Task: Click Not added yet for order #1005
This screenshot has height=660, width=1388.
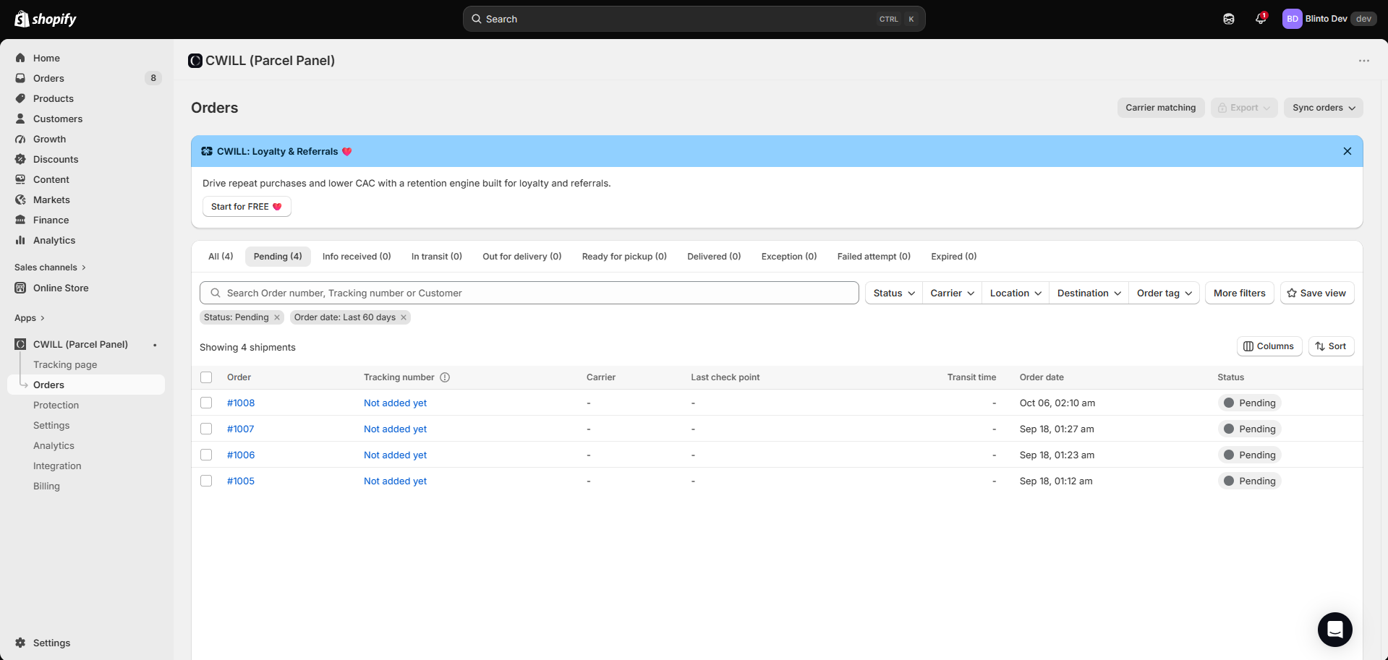Action: click(395, 481)
